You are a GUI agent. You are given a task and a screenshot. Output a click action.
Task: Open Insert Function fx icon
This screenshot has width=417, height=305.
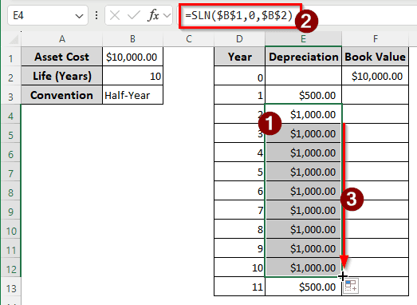153,15
